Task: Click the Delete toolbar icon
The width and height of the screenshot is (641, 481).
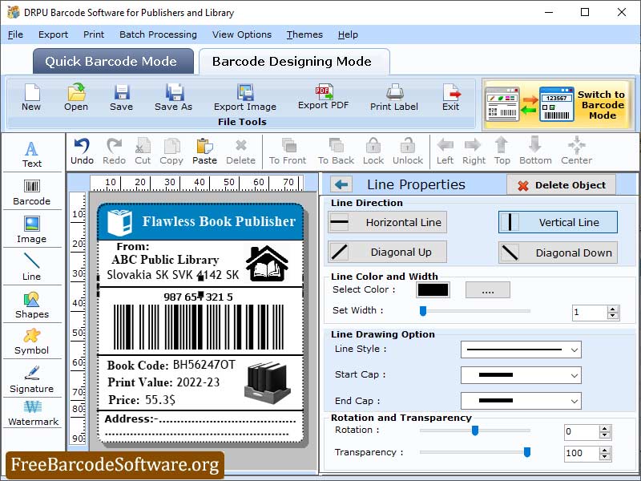Action: click(241, 152)
